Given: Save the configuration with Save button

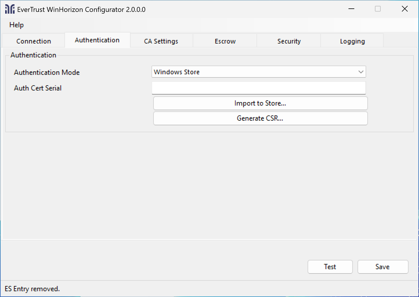Looking at the screenshot, I should [382, 267].
